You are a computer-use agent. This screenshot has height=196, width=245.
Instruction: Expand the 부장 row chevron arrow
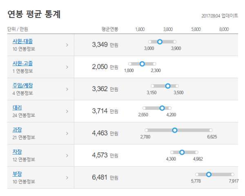tap(67, 178)
